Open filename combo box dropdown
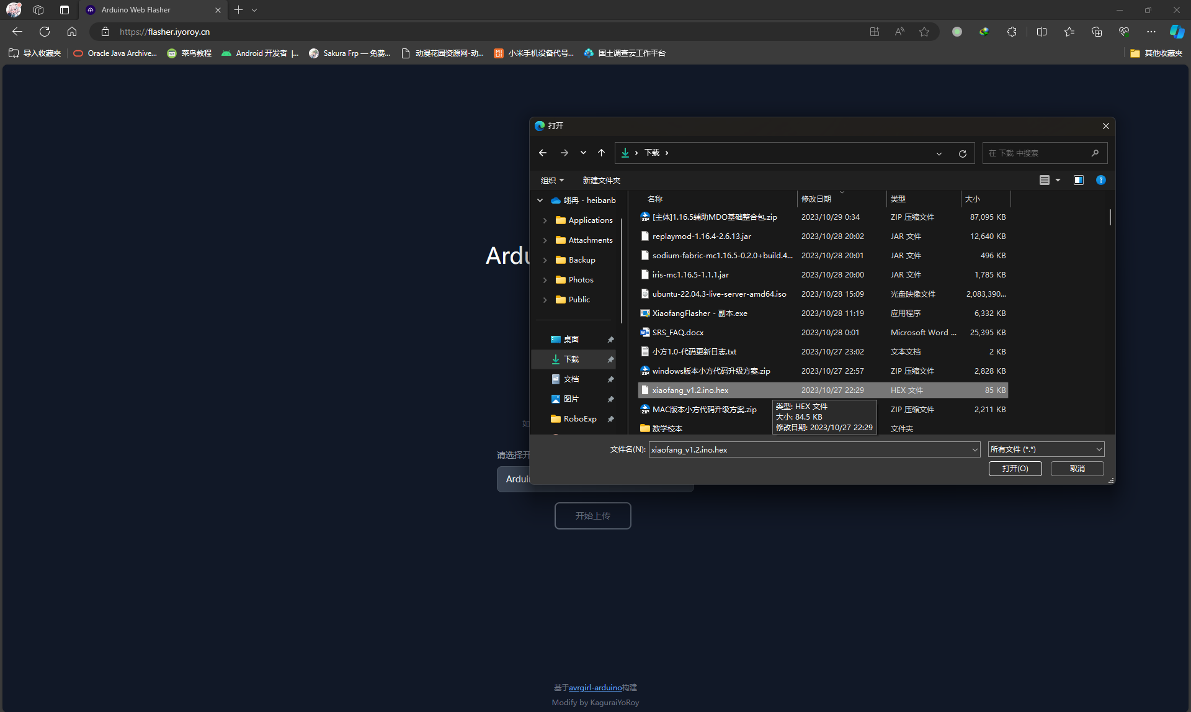Image resolution: width=1191 pixels, height=712 pixels. click(975, 449)
